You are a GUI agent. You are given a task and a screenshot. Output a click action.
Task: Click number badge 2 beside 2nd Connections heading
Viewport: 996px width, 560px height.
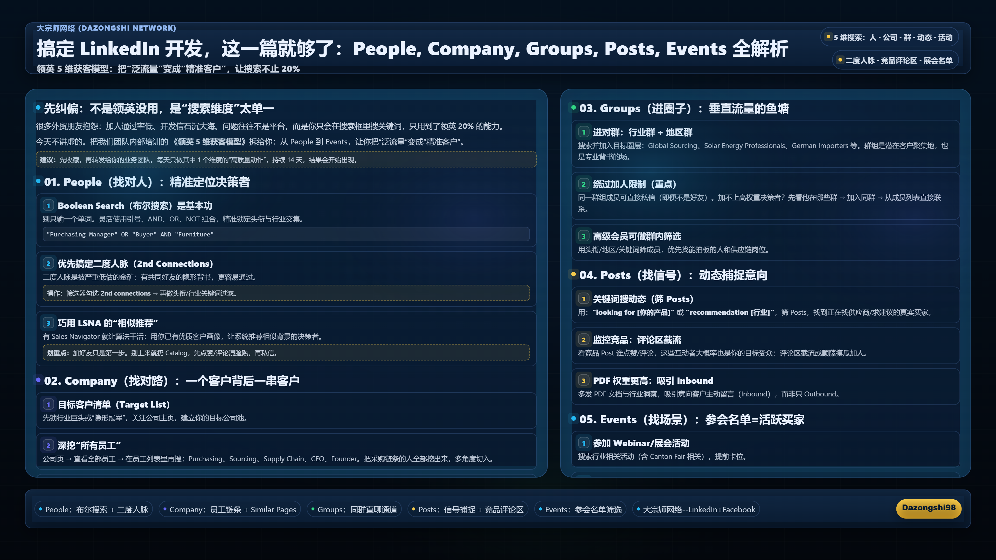[x=48, y=264]
